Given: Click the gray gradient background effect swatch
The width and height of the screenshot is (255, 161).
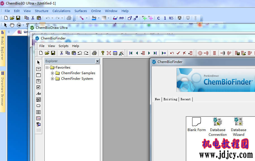Looking at the screenshot, I should click(104, 18).
